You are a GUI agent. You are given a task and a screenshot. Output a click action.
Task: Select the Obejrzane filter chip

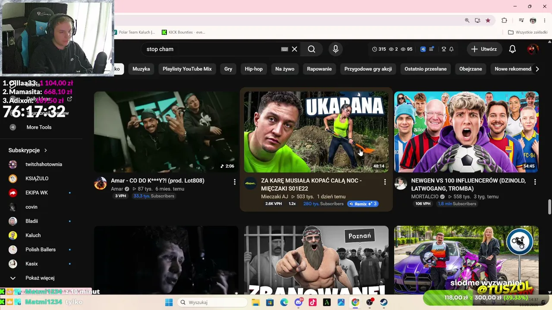(x=470, y=69)
